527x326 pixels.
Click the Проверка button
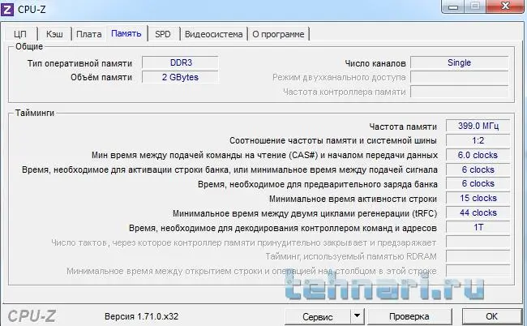[409, 316]
